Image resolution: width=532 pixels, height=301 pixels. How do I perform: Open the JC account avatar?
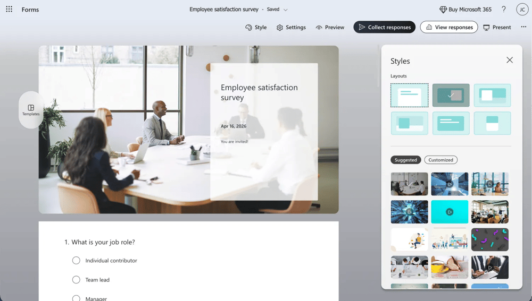pos(522,10)
